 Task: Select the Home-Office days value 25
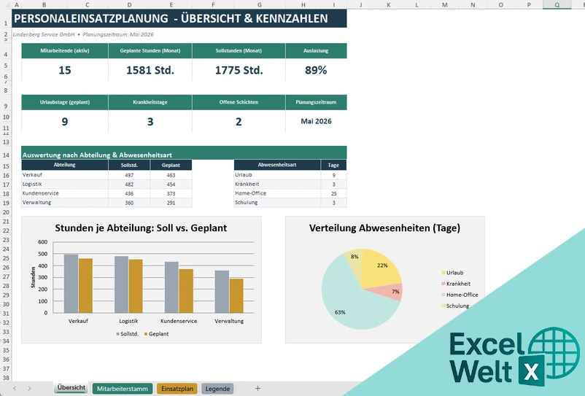click(333, 193)
